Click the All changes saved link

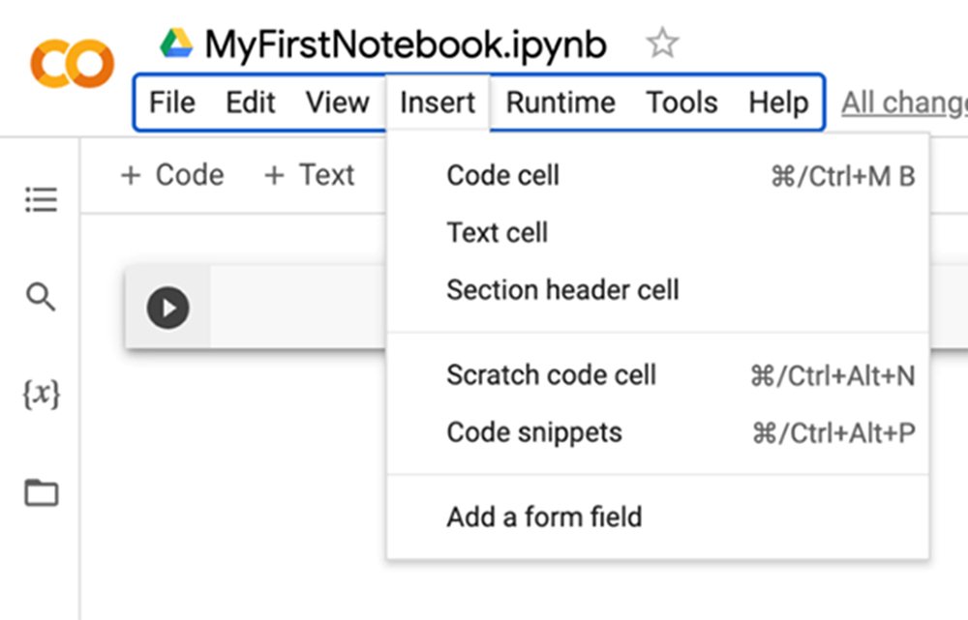pyautogui.click(x=903, y=103)
